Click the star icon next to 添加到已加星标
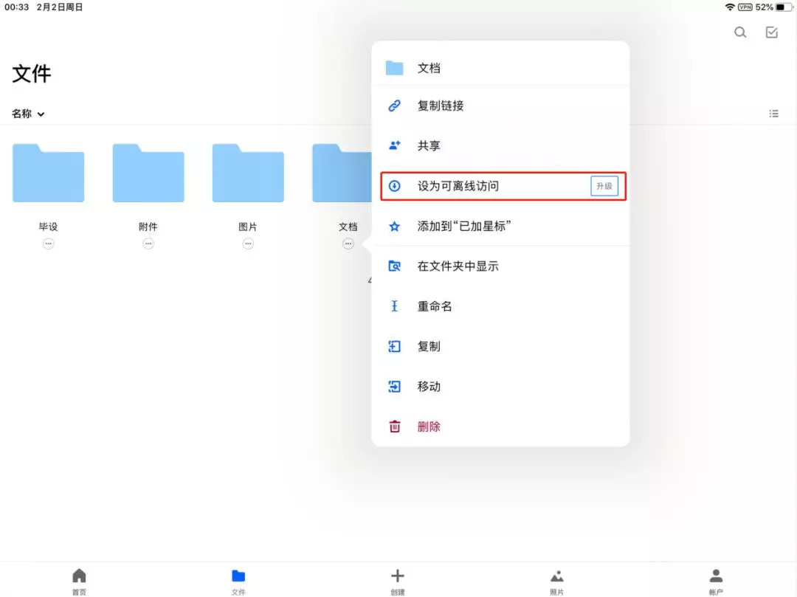The image size is (797, 597). tap(393, 226)
